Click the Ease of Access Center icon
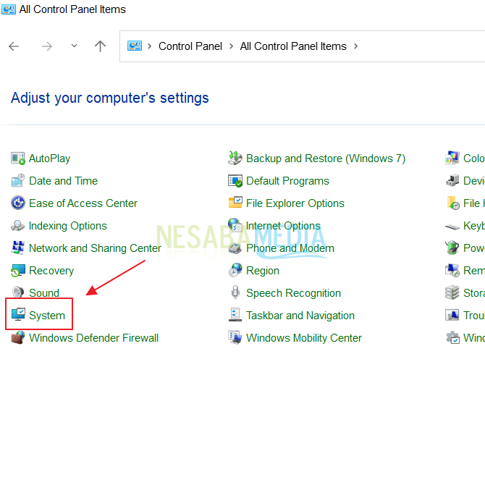The width and height of the screenshot is (485, 485). (x=18, y=203)
